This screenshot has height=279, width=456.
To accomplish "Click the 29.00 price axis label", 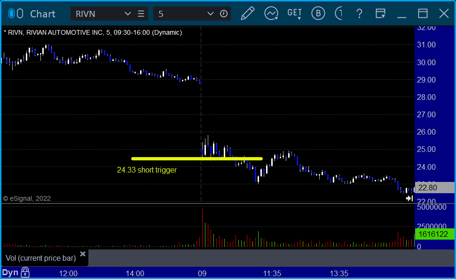I will [x=426, y=80].
